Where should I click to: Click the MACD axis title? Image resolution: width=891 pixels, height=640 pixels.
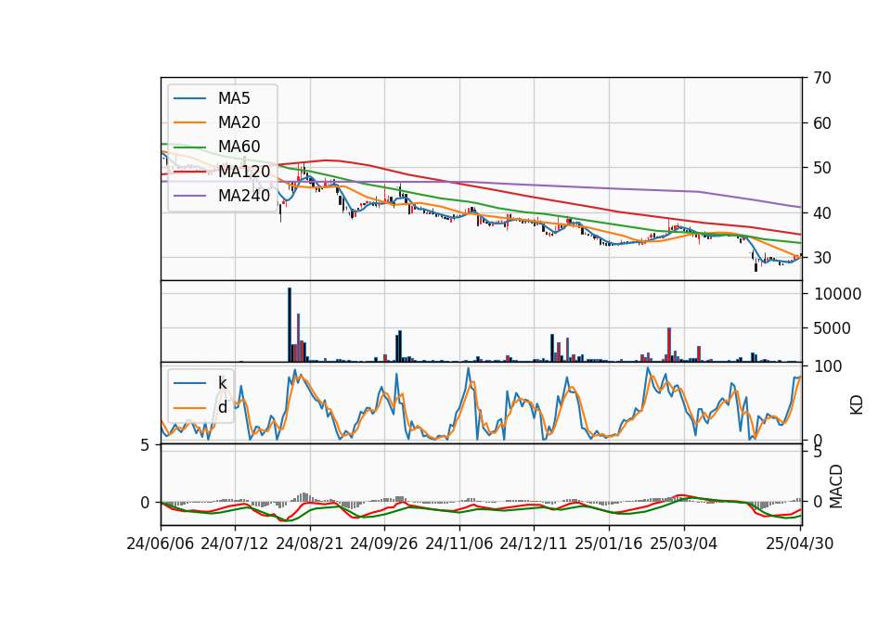836,487
